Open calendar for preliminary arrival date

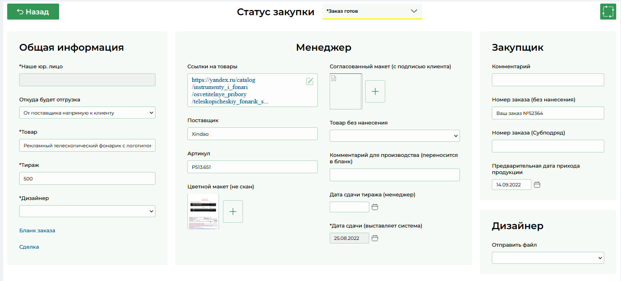537,185
